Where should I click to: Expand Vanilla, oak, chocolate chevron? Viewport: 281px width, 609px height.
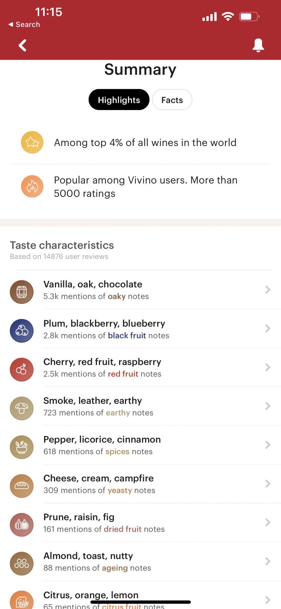point(268,290)
